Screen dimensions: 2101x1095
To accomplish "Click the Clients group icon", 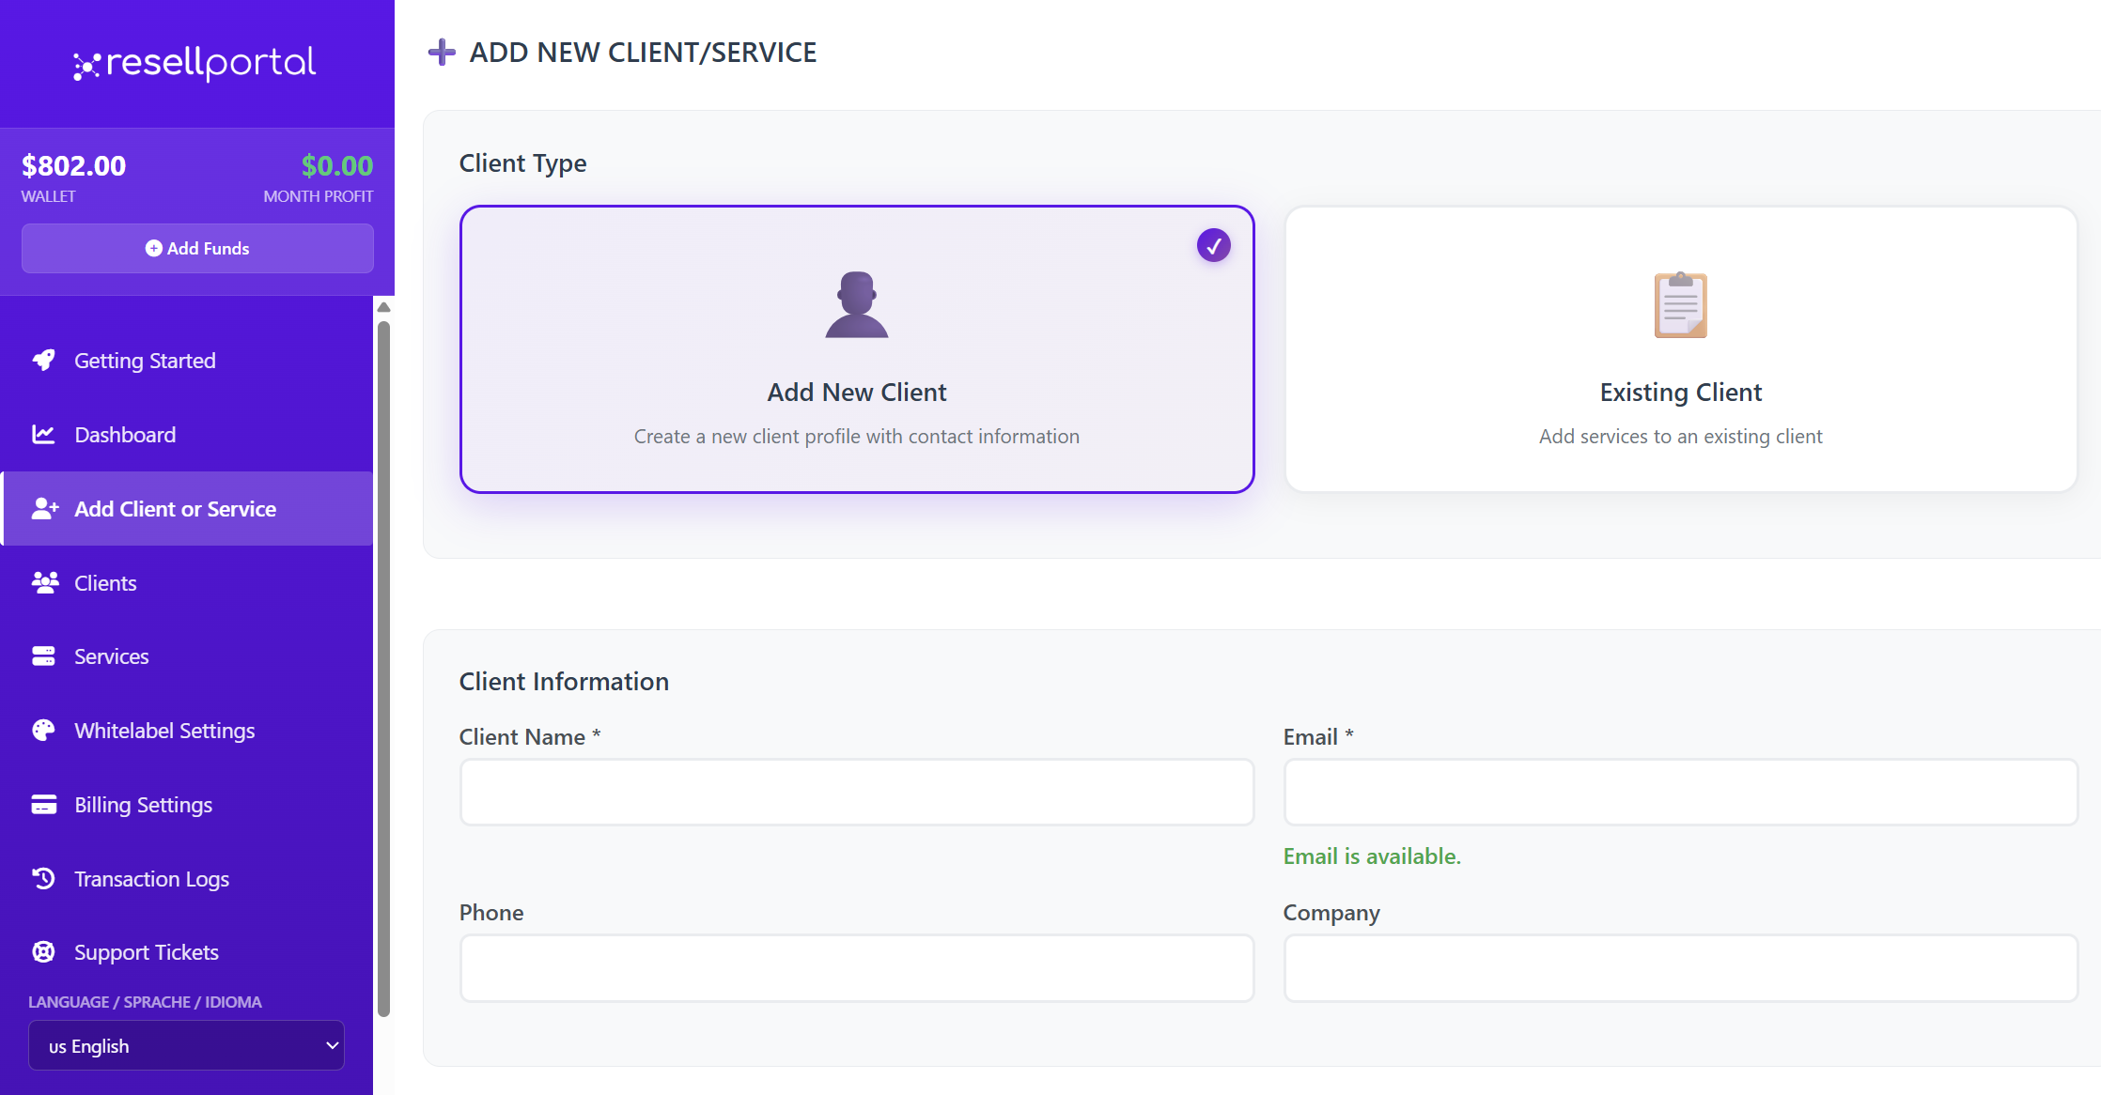I will 44,583.
